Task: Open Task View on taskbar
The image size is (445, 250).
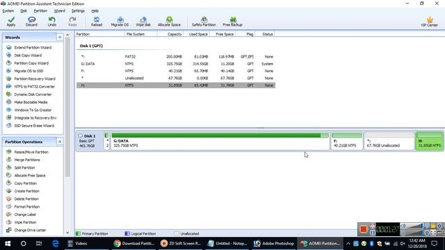Action: [x=39, y=244]
